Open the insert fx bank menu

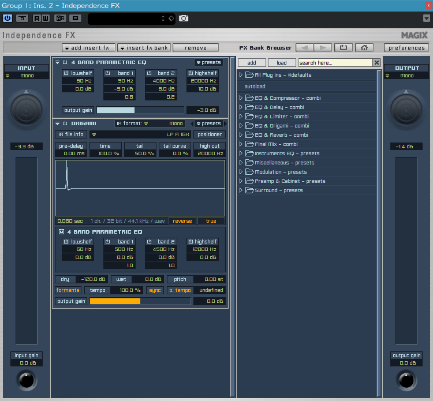click(144, 48)
